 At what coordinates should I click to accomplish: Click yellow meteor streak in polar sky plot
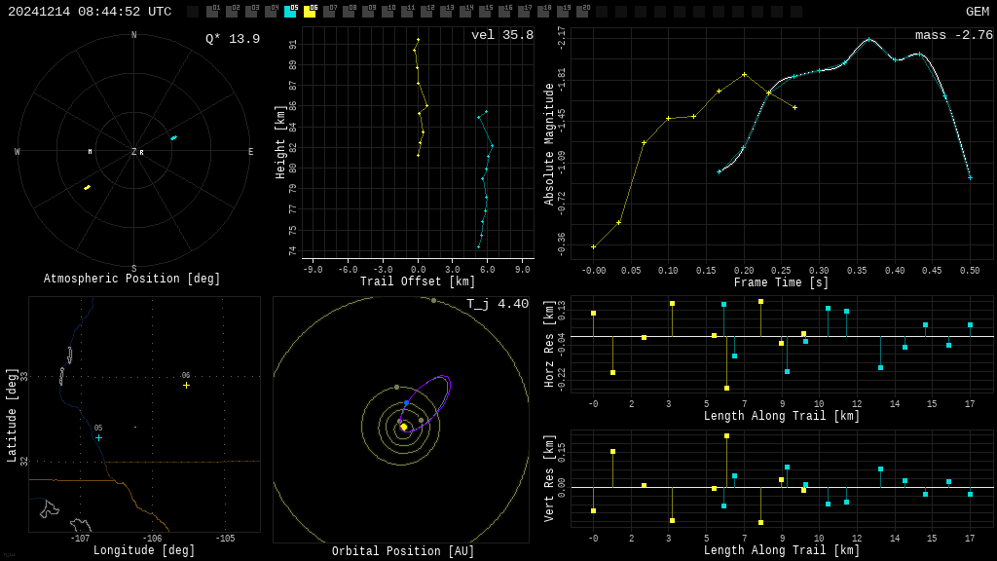coord(87,187)
